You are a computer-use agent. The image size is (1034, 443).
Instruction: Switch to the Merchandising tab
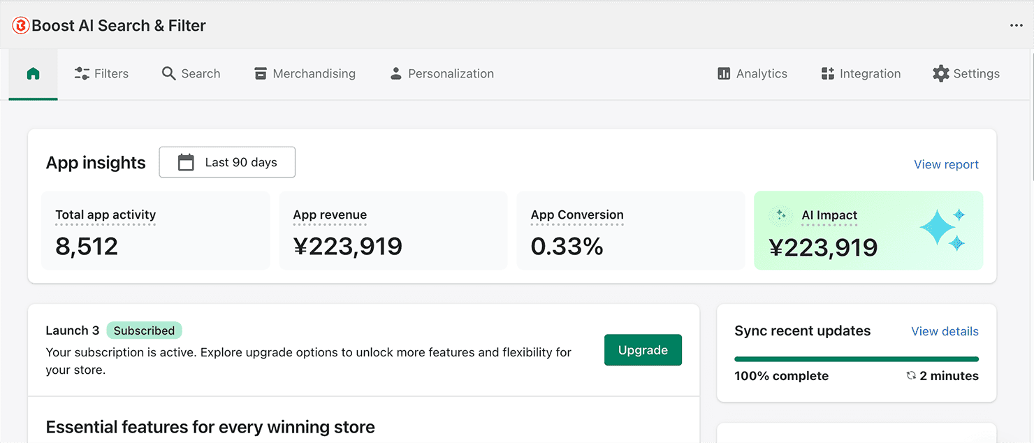coord(314,74)
